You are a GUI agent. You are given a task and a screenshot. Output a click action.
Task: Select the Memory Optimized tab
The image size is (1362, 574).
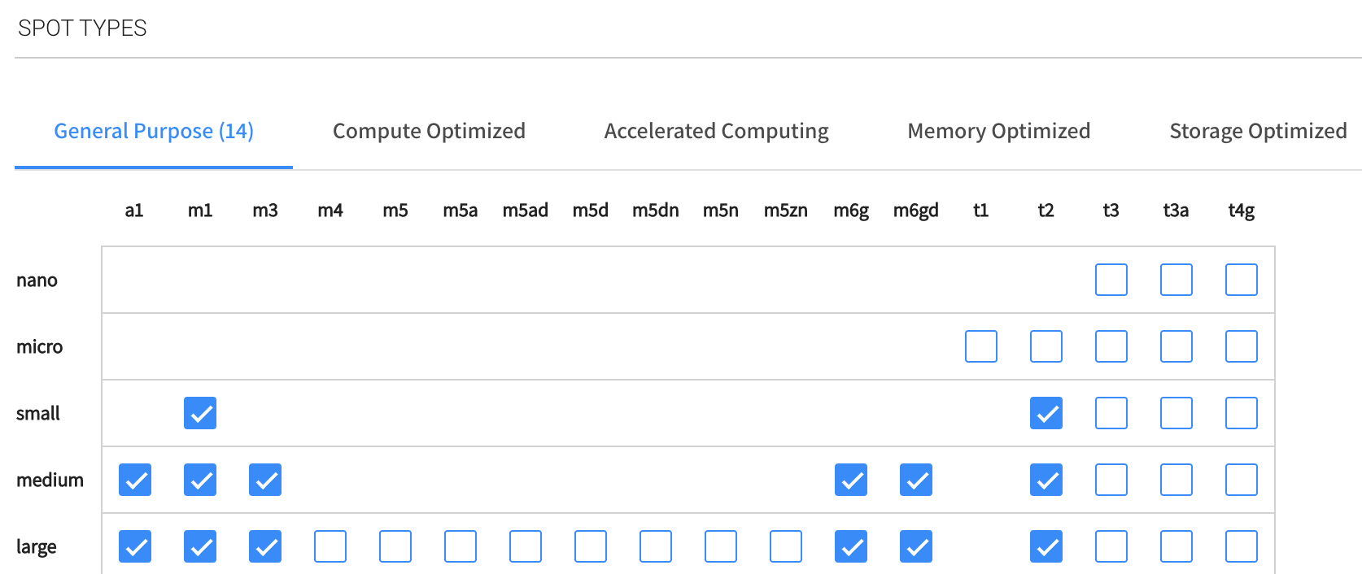click(998, 131)
